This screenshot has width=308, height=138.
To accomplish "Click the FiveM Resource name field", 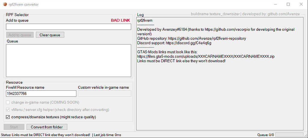I will (x=41, y=94).
